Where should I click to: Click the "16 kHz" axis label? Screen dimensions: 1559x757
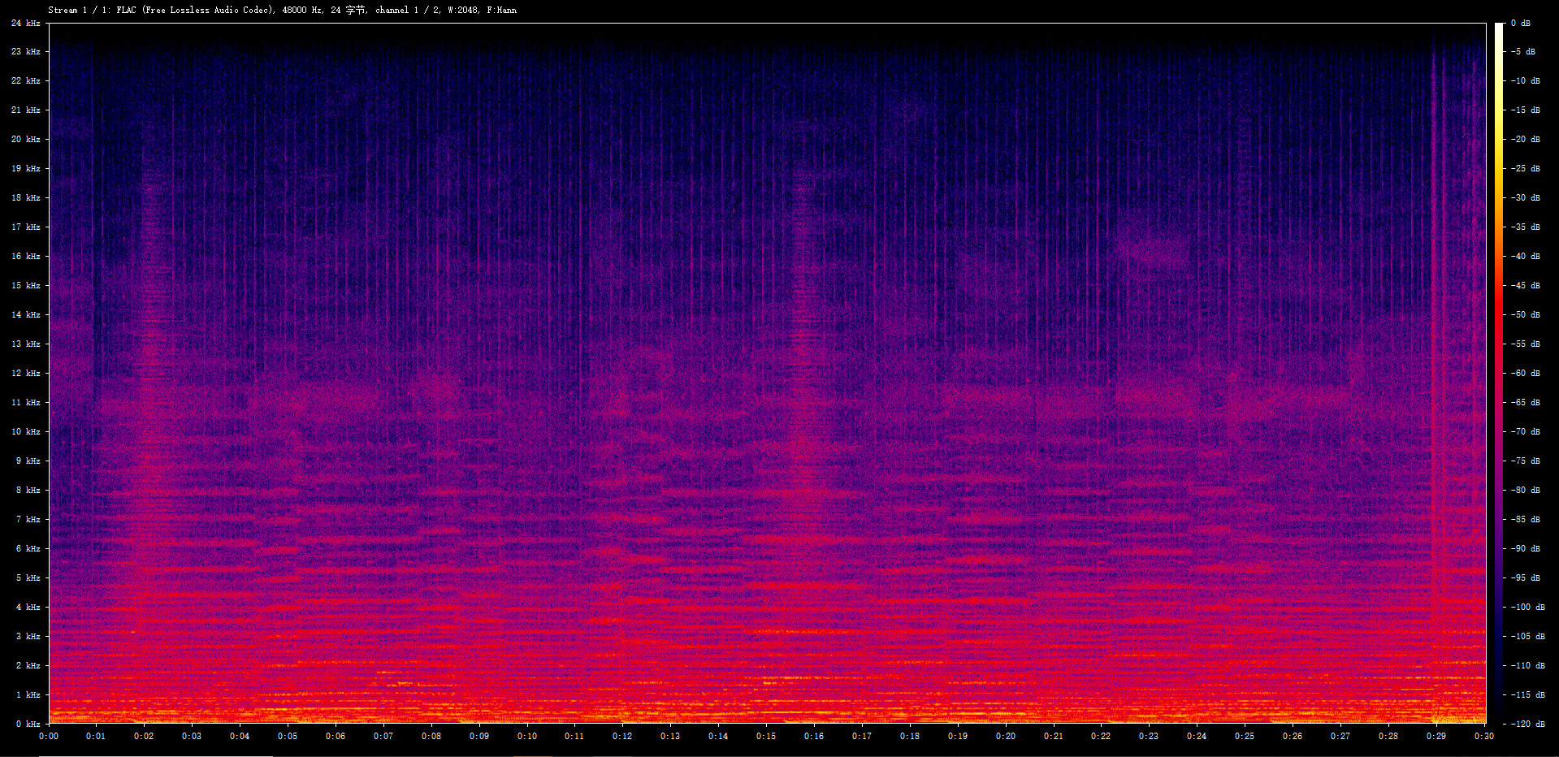tap(25, 256)
